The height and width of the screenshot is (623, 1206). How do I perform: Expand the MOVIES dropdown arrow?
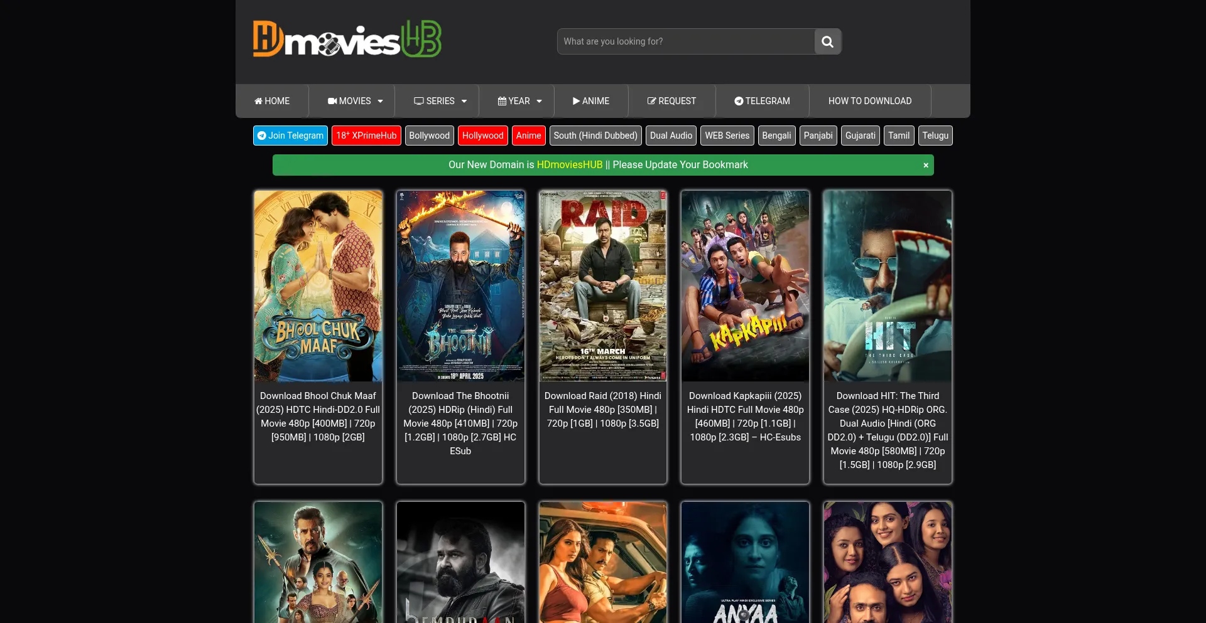[x=380, y=102]
